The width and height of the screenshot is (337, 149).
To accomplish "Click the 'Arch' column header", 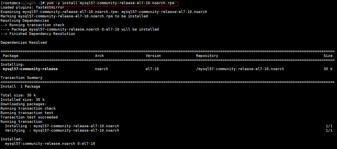I will 99,56.
